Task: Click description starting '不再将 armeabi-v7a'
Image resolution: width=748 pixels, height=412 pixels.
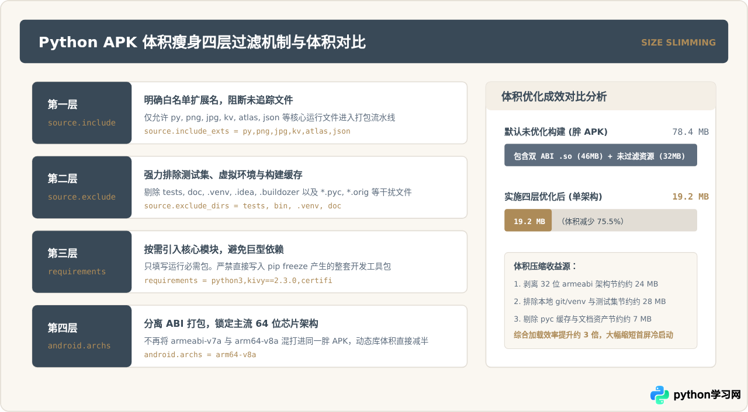Action: click(286, 341)
